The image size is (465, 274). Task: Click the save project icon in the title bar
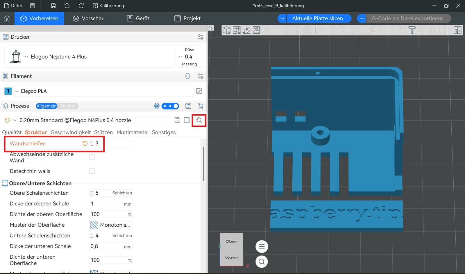pyautogui.click(x=53, y=6)
